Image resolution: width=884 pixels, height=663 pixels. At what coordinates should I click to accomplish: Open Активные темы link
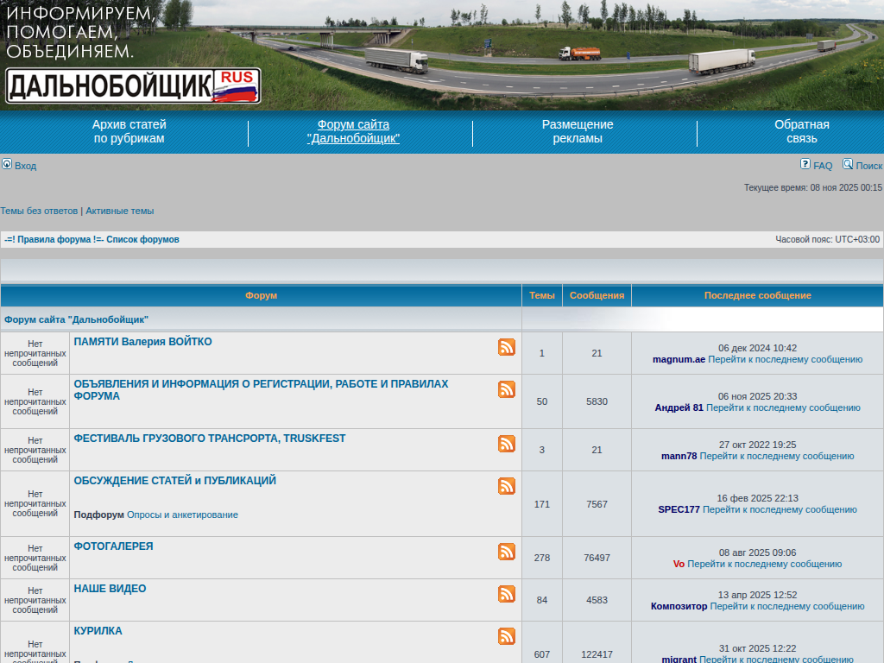click(x=119, y=211)
